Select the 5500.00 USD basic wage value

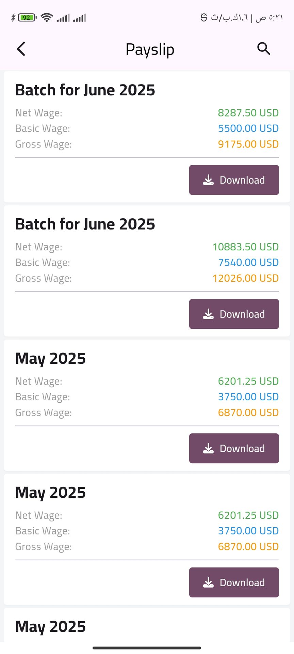pyautogui.click(x=248, y=128)
